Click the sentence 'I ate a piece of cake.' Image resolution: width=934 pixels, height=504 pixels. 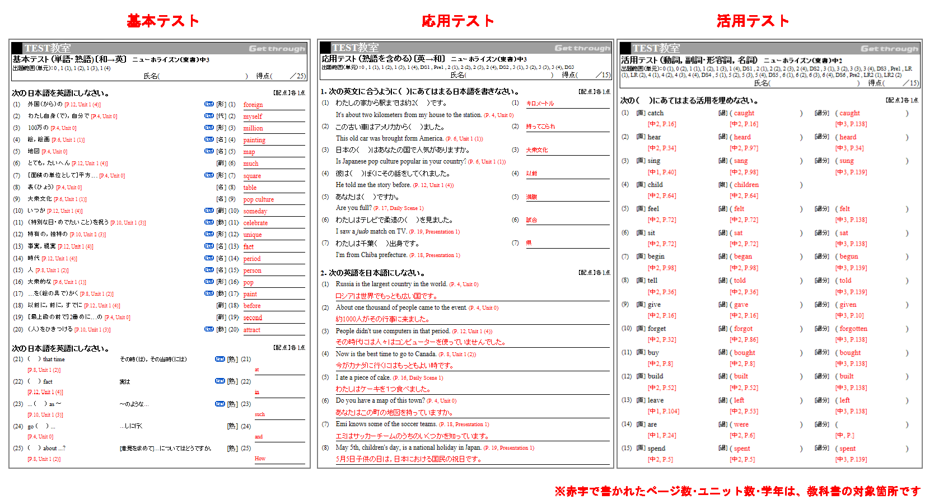[x=363, y=377]
